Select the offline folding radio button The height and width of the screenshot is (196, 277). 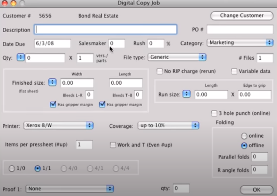pyautogui.click(x=244, y=145)
